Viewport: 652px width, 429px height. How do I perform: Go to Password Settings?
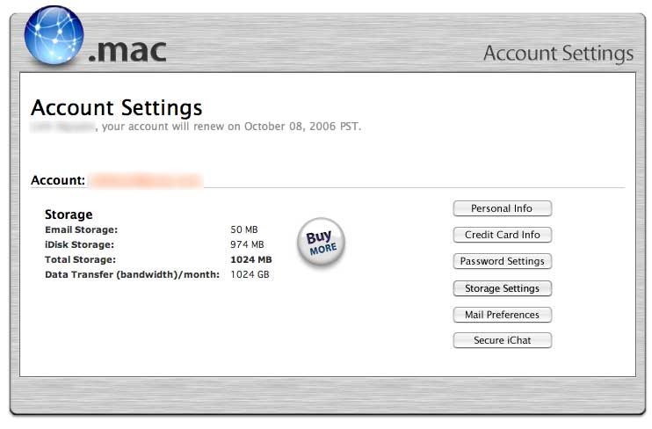click(x=503, y=261)
